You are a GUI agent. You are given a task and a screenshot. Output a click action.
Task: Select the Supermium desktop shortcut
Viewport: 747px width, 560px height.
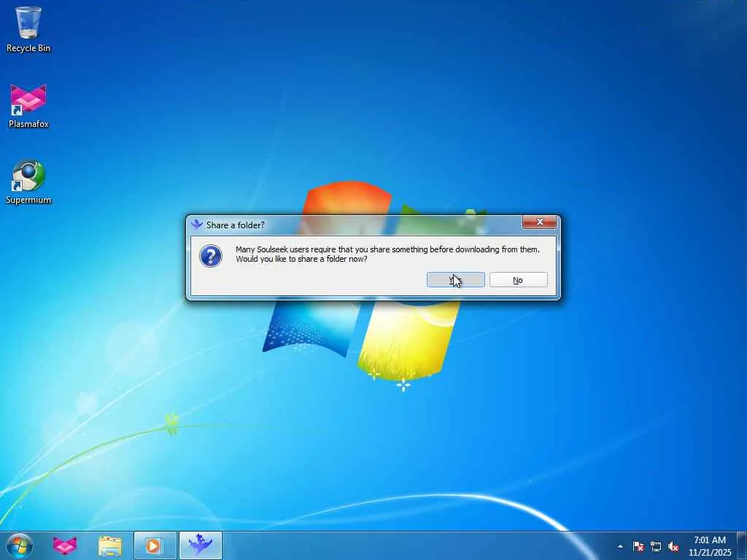point(28,182)
